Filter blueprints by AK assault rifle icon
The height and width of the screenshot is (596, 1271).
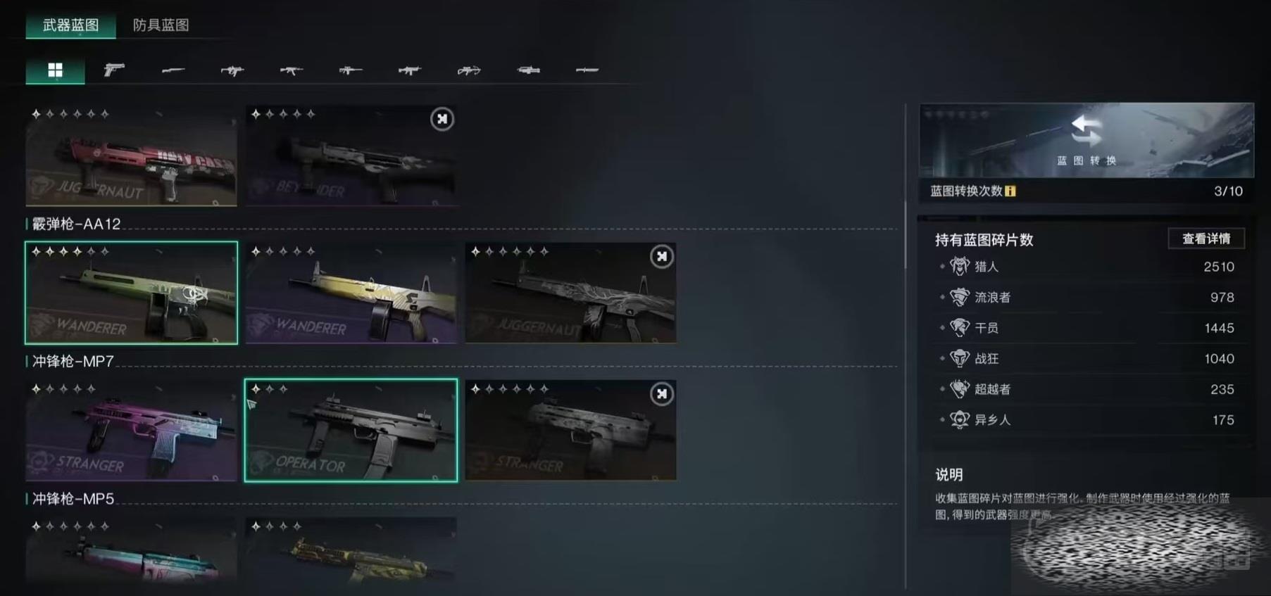[x=292, y=70]
